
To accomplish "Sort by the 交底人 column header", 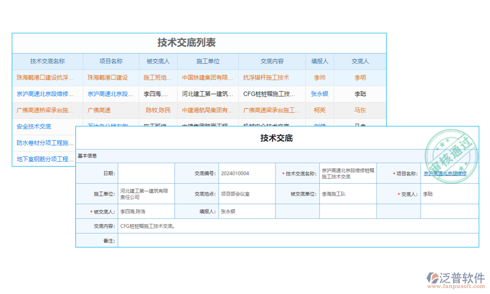I will pos(360,61).
